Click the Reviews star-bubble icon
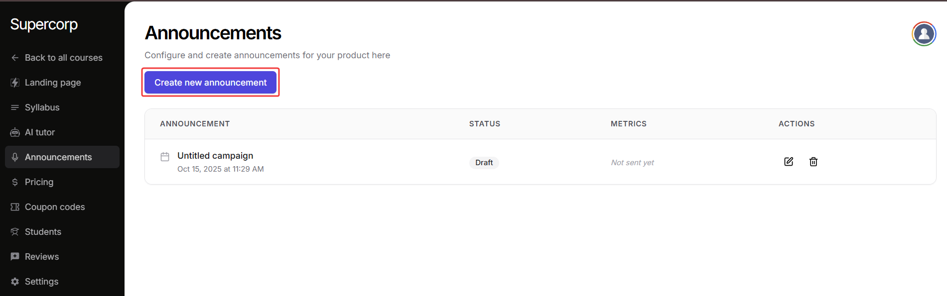The height and width of the screenshot is (296, 947). pos(15,257)
